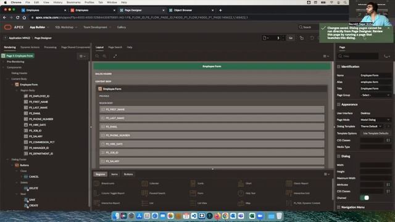Select the Help Text region in gallery
The height and width of the screenshot is (222, 395).
tap(247, 193)
